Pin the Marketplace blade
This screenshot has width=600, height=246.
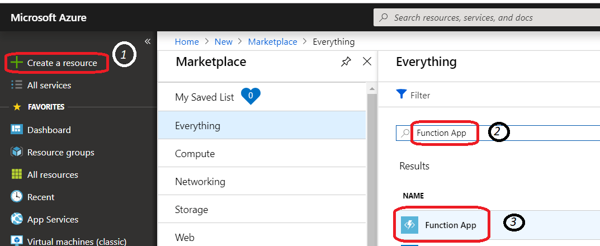(346, 61)
